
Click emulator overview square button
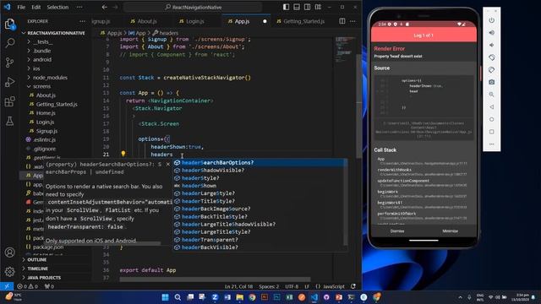pos(492,132)
